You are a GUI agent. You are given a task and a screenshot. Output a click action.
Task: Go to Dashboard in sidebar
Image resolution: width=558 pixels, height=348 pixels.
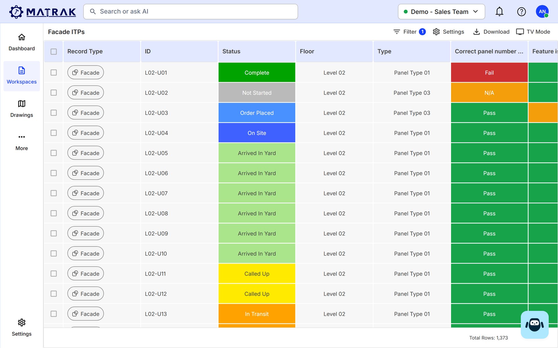pos(22,43)
